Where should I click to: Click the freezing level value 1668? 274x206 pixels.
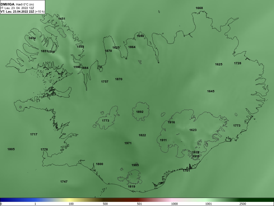pyautogui.click(x=199, y=8)
